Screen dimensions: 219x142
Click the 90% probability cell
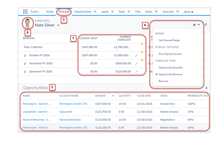(x=191, y=120)
